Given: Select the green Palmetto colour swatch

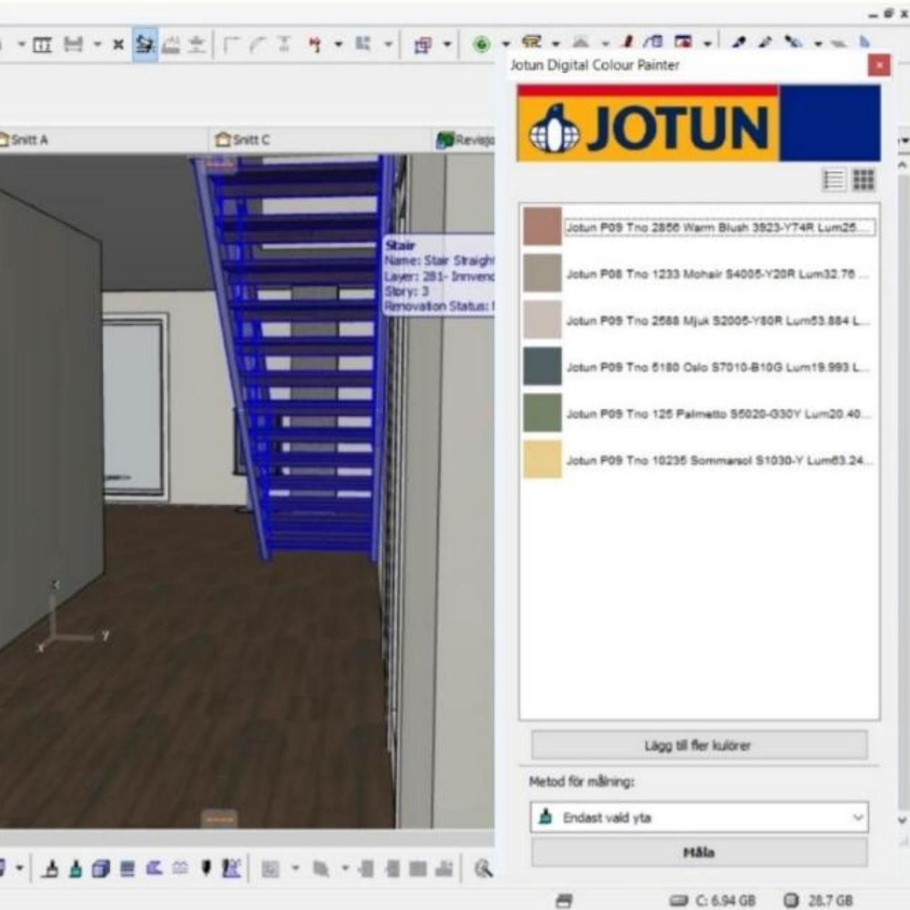Looking at the screenshot, I should coord(542,413).
